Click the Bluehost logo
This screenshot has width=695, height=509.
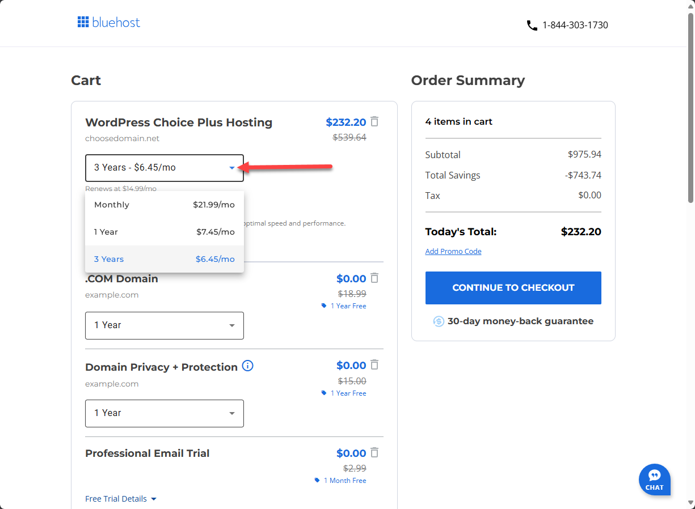click(108, 22)
